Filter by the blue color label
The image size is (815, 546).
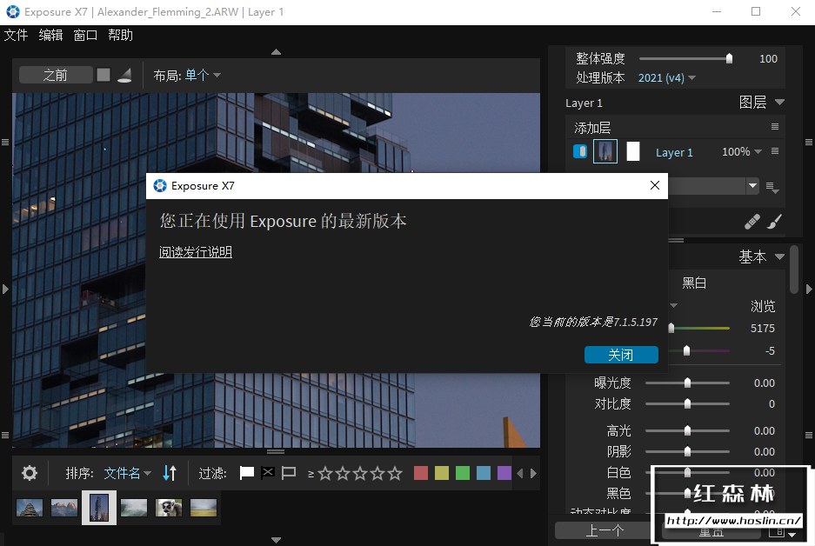(484, 473)
